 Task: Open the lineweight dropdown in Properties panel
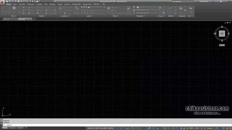[x=146, y=10]
